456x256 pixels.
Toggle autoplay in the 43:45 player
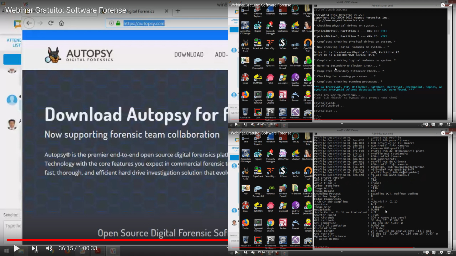pyautogui.click(x=426, y=124)
